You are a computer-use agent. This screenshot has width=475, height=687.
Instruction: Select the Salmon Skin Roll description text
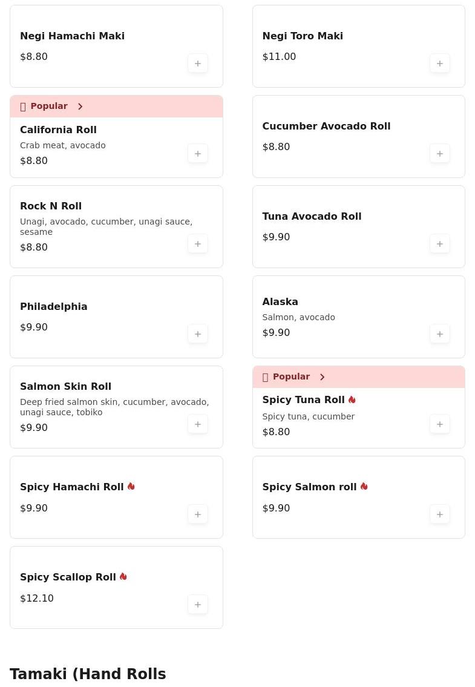tap(114, 407)
